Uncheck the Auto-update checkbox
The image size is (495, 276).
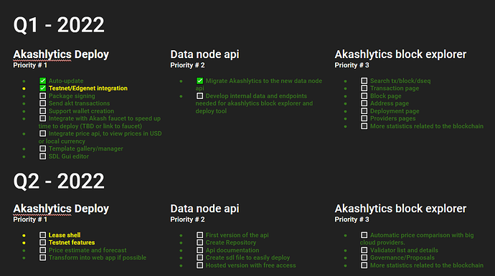click(x=42, y=81)
